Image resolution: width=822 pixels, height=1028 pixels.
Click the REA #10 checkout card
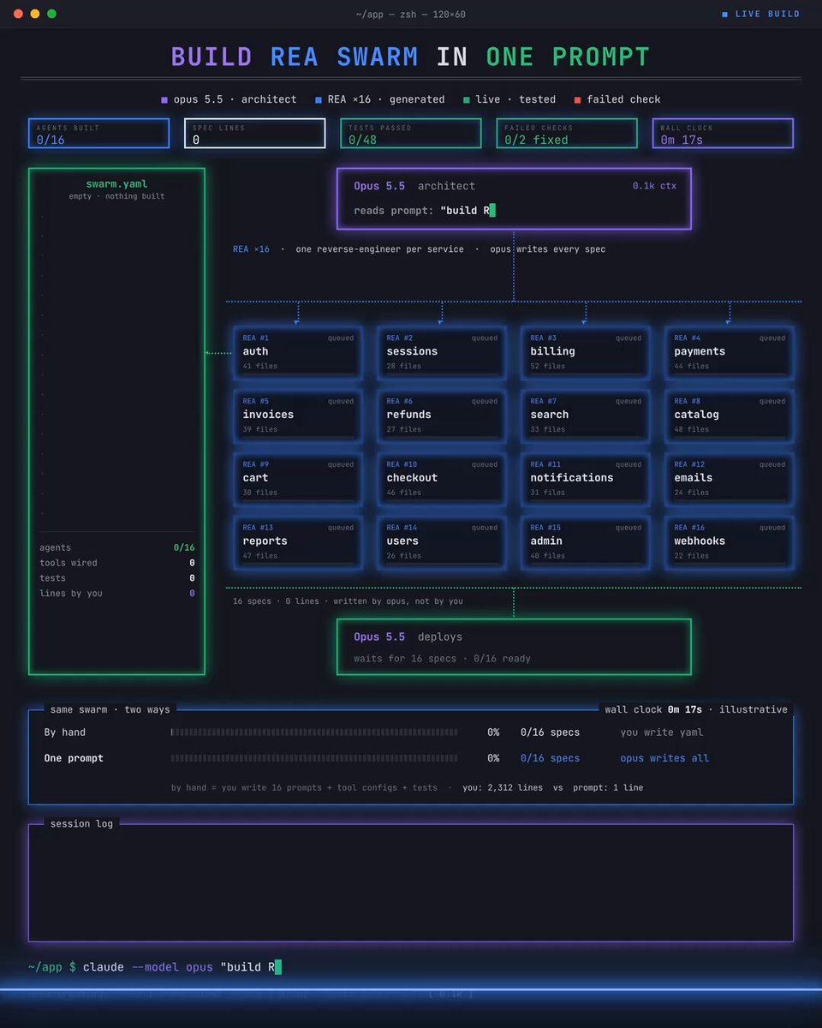point(442,479)
